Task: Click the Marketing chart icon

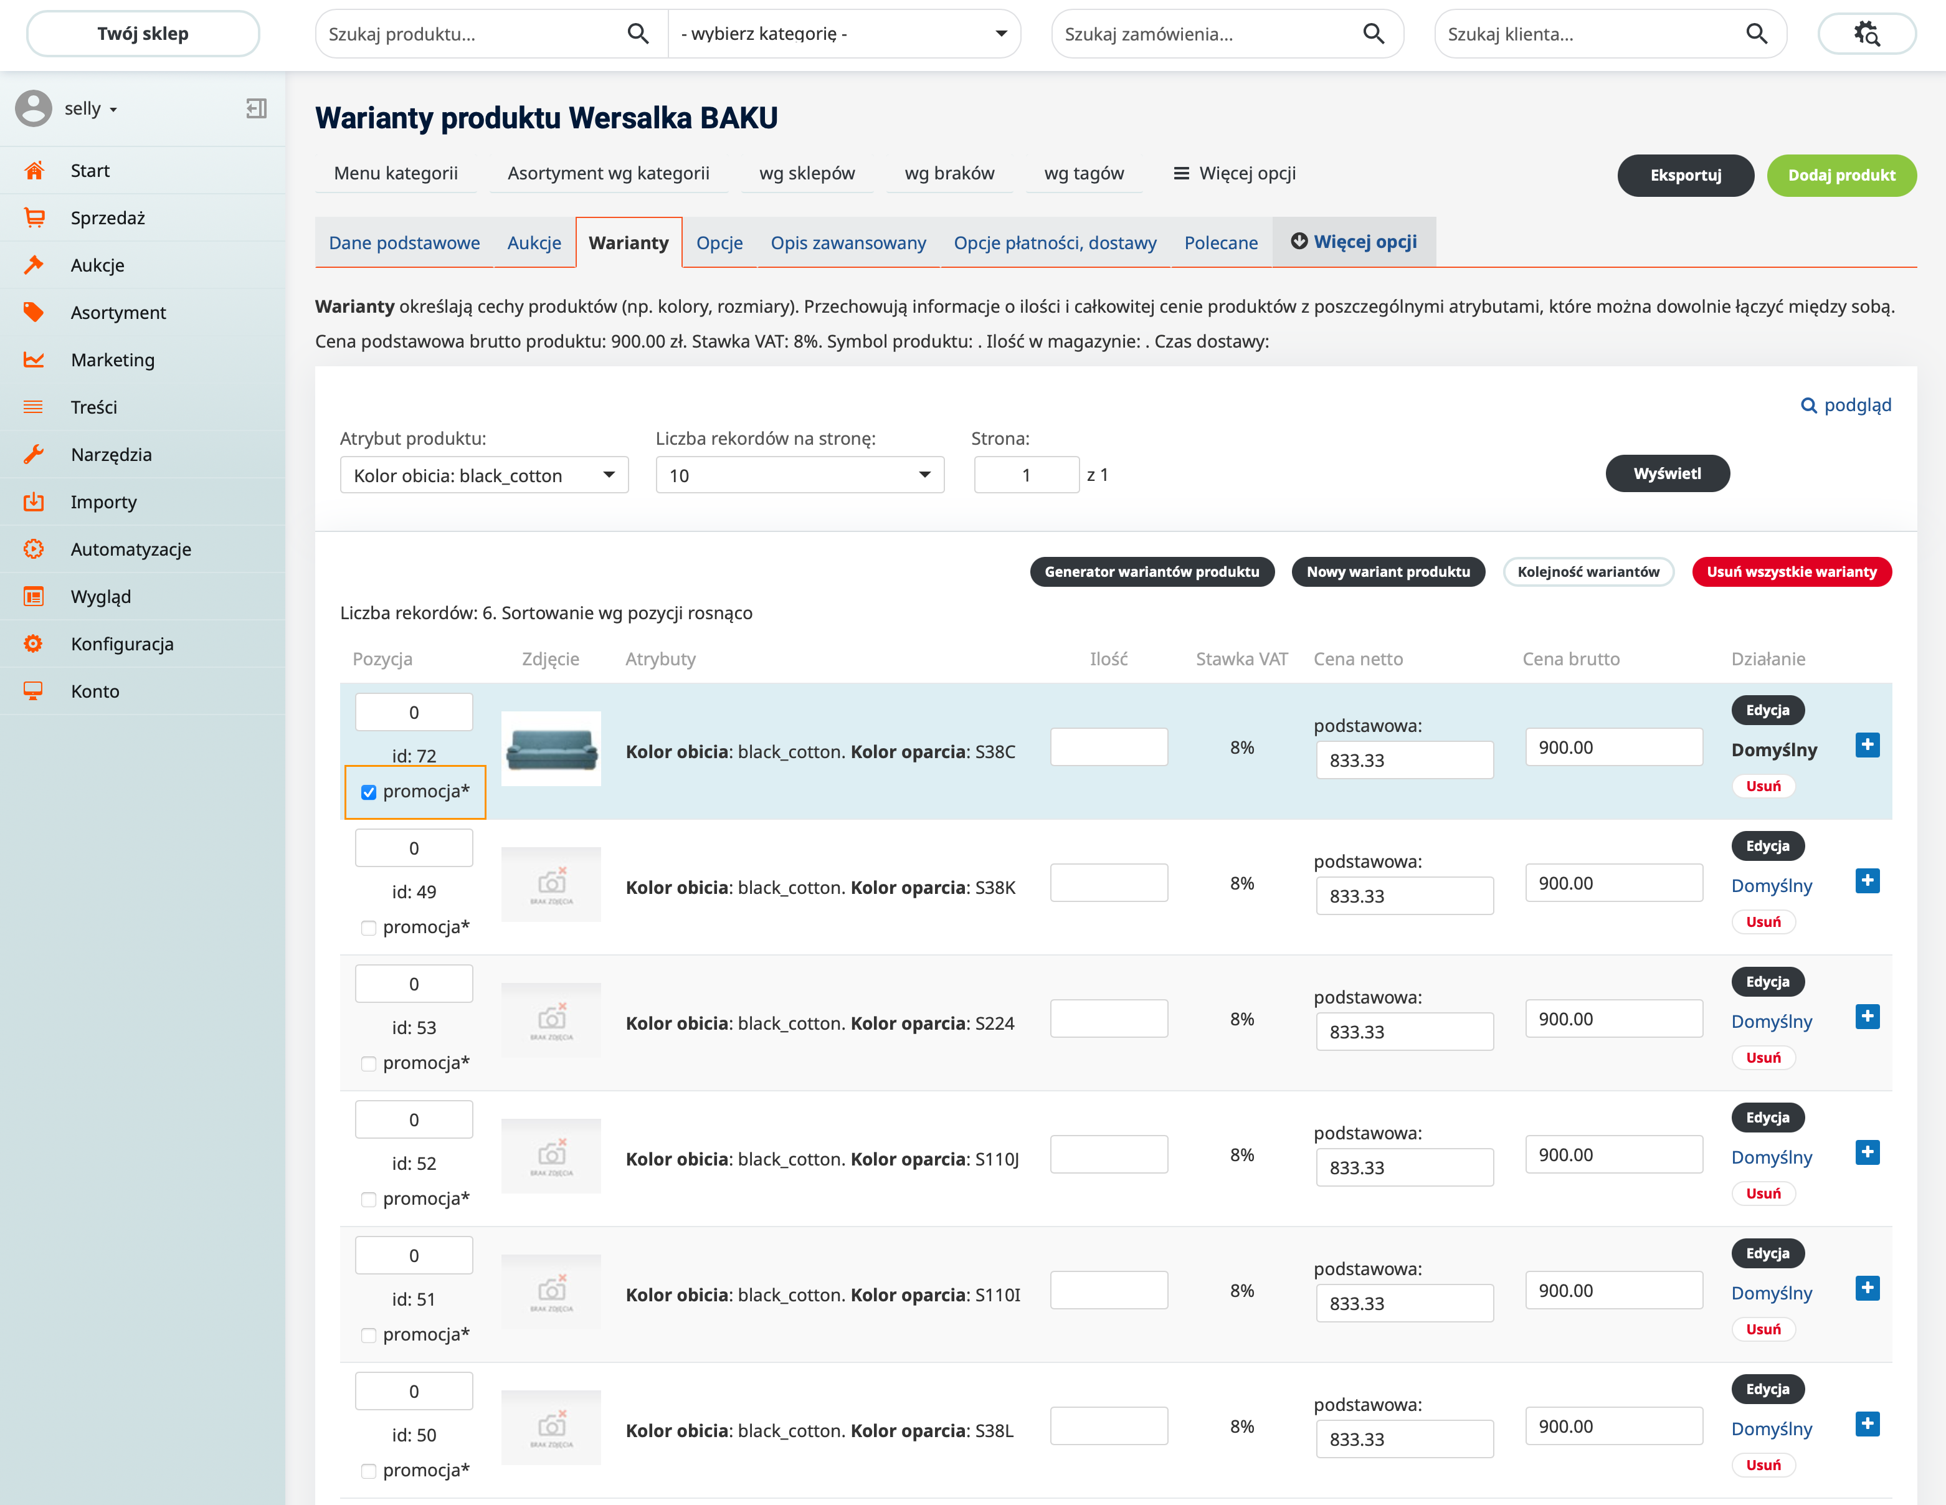Action: point(34,359)
